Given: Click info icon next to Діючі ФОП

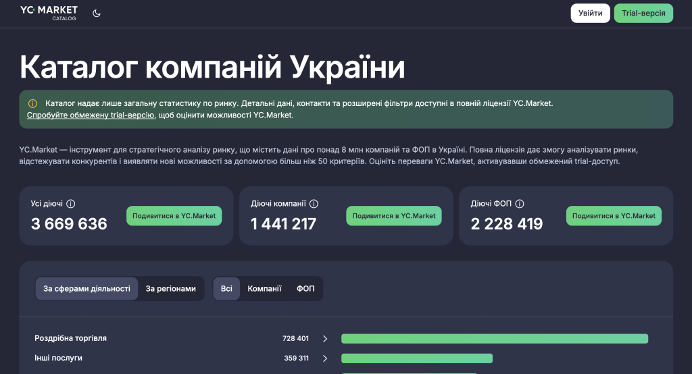Looking at the screenshot, I should point(520,204).
